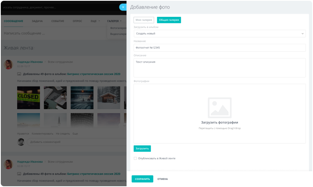Open the 'ГАЛЕРЕЯ' dropdown menu
Viewport: 313px width, 187px height.
pos(114,21)
